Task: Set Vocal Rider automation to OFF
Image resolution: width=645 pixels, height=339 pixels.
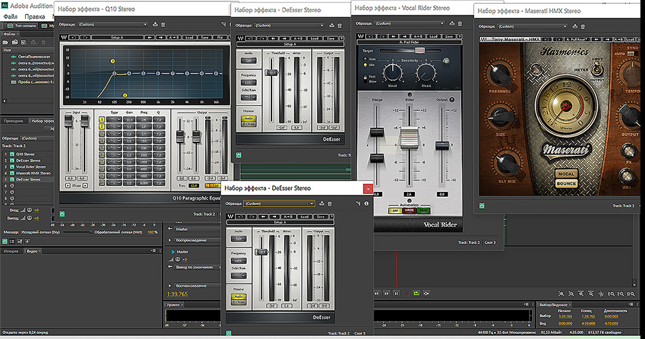Action: pyautogui.click(x=395, y=210)
